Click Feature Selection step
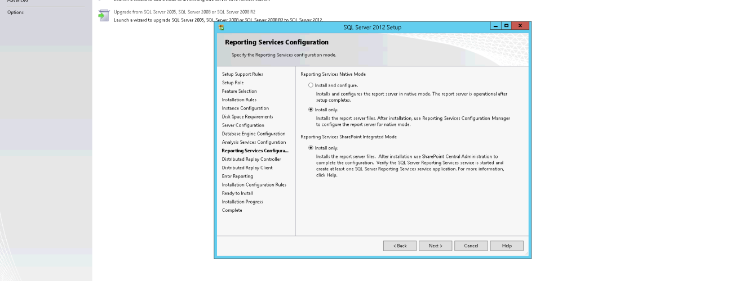This screenshot has height=281, width=744. click(239, 91)
